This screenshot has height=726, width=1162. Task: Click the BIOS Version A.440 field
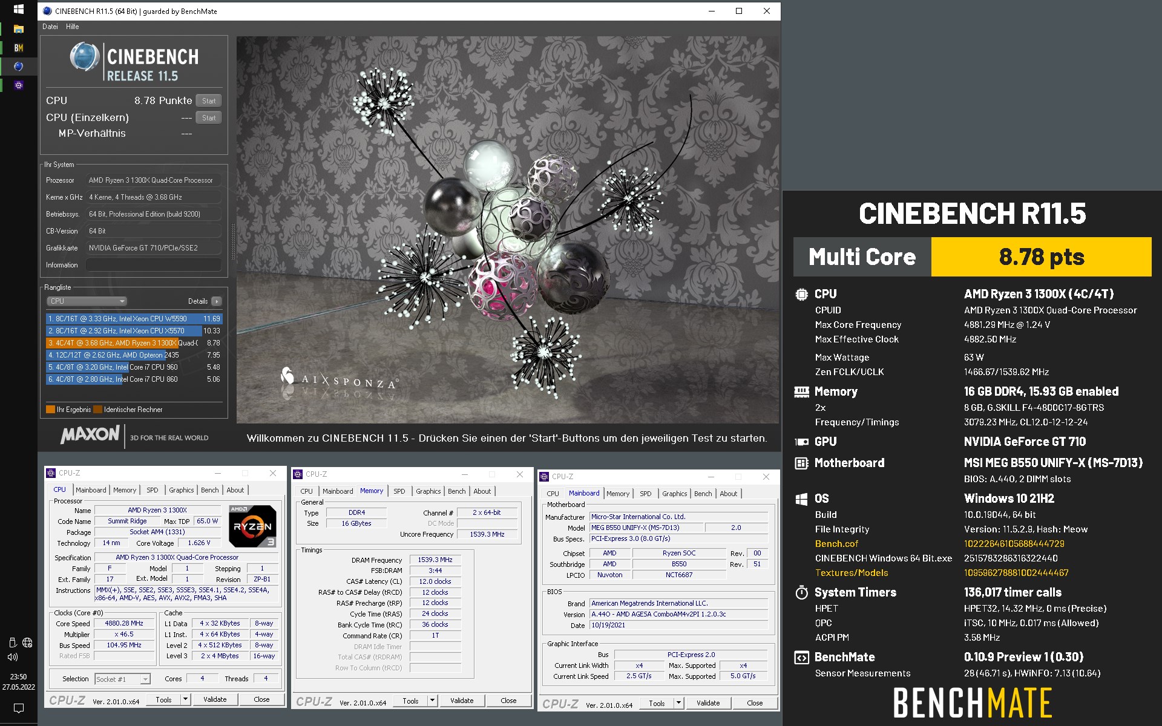pos(679,614)
